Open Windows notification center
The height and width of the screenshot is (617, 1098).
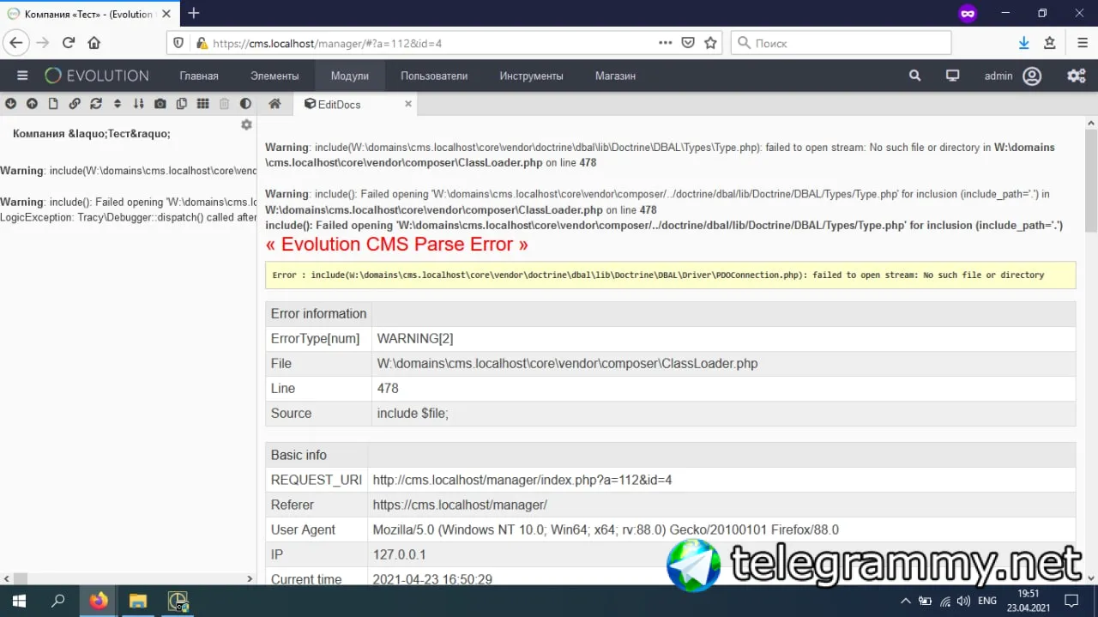coord(1072,601)
